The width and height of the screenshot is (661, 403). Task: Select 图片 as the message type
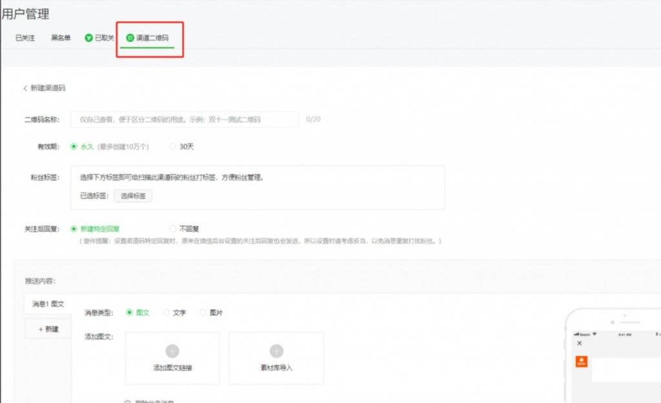pos(203,313)
